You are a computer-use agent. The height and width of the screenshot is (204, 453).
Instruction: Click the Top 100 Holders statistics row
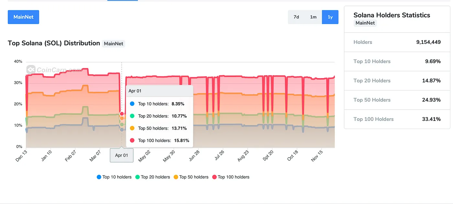tap(397, 119)
